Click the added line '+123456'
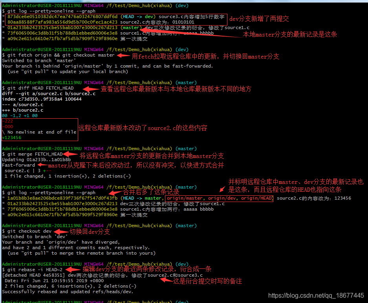This screenshot has width=368, height=303. tap(11, 138)
